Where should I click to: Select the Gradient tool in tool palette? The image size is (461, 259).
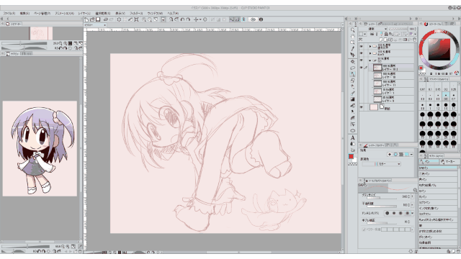click(352, 99)
